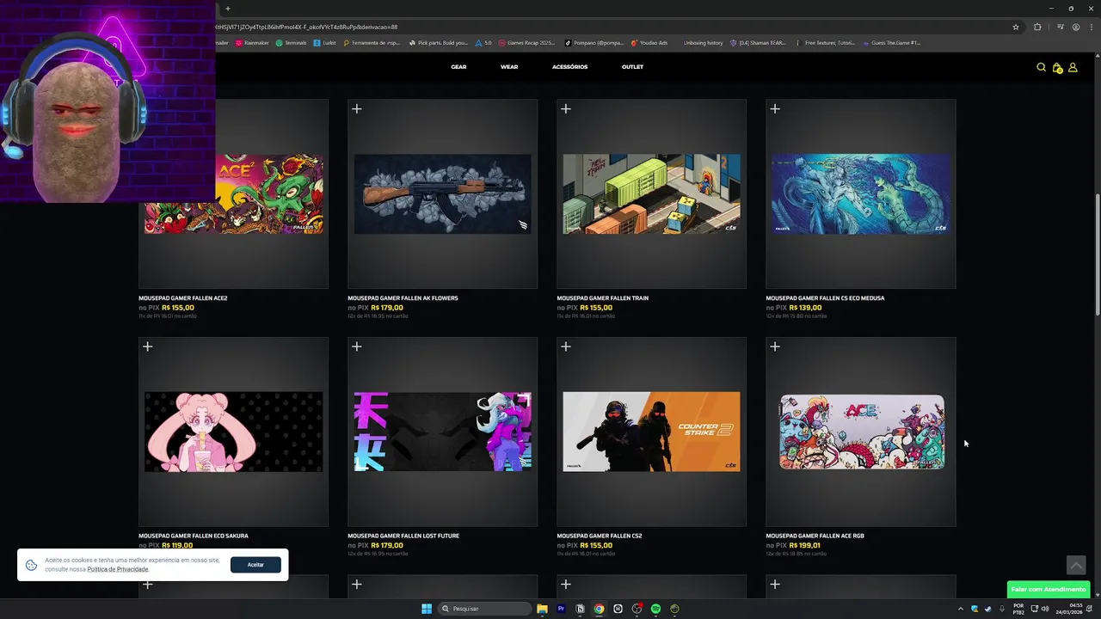The width and height of the screenshot is (1101, 619).
Task: Select the Ace RGB mousepad image
Action: 861,432
